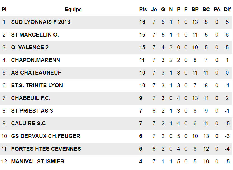Select AS CHATEAUNEUF in the standings
Image resolution: width=233 pixels, height=170 pixels.
36,73
